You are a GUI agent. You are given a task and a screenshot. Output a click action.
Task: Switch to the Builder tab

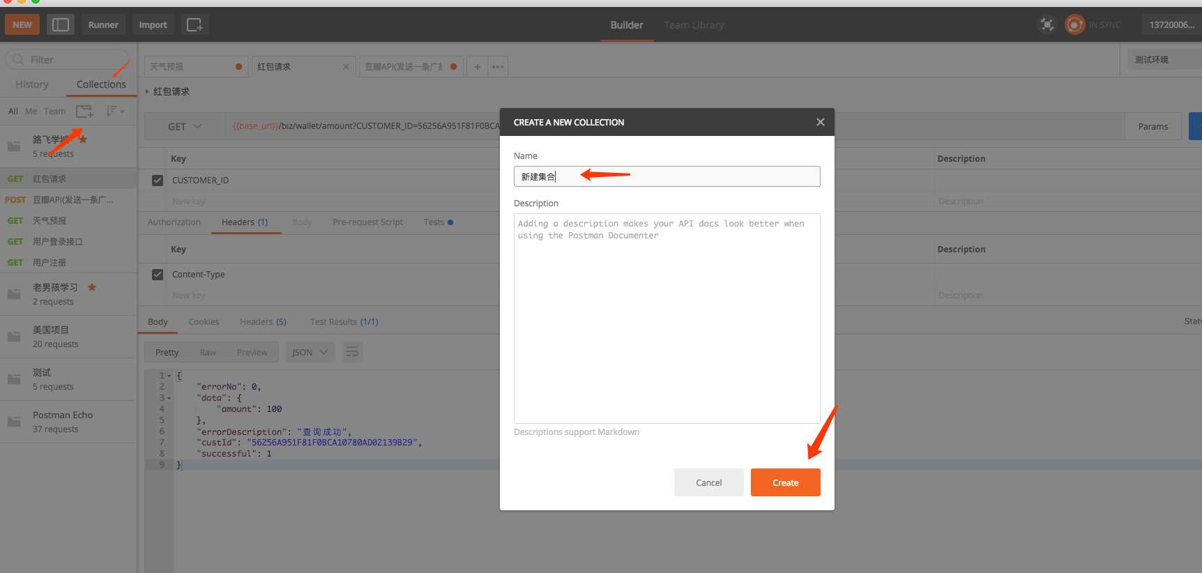point(627,25)
